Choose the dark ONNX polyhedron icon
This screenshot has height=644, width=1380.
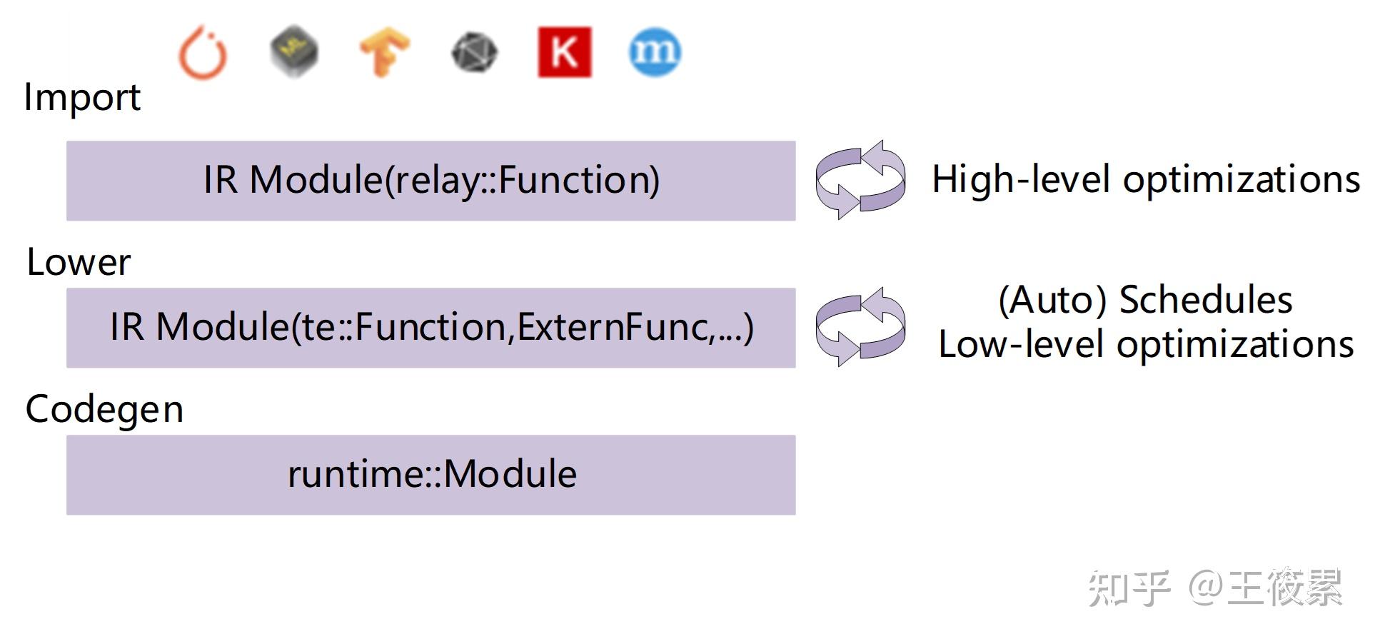pos(475,53)
